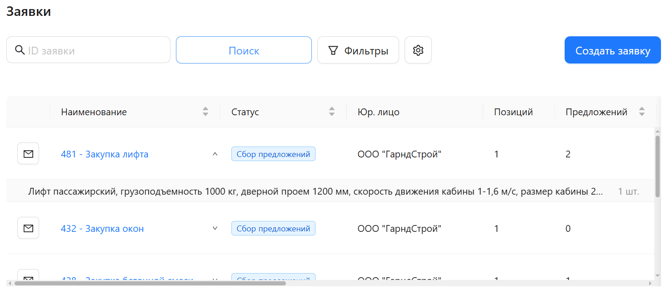Click ООО "ГарндСтрой" in Закупка лифта row
Image resolution: width=666 pixels, height=289 pixels.
pos(400,154)
